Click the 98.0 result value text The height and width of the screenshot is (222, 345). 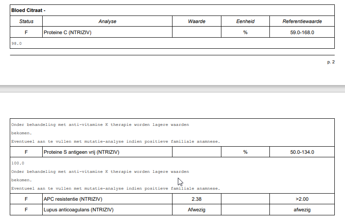(x=16, y=43)
